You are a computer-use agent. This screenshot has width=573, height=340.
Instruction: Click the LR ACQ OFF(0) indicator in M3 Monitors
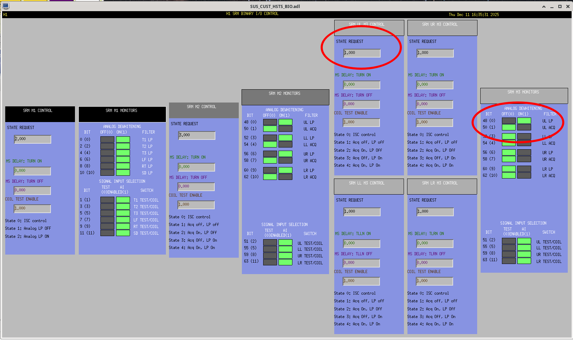pos(509,175)
